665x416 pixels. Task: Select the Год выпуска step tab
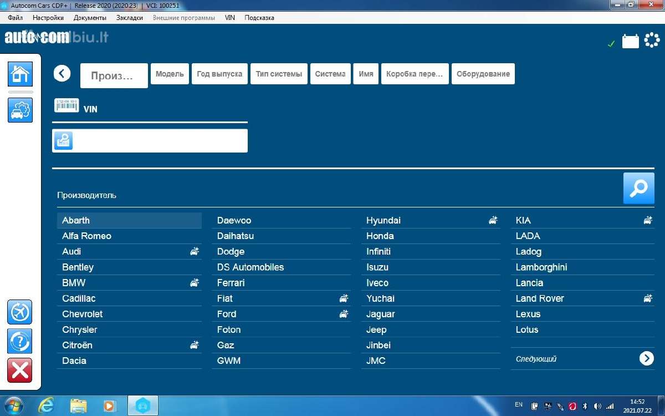[219, 74]
